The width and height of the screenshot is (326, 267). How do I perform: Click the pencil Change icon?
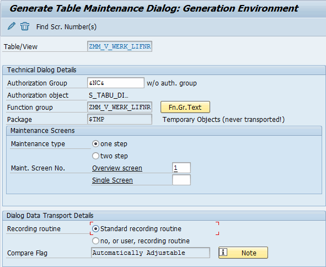point(12,26)
